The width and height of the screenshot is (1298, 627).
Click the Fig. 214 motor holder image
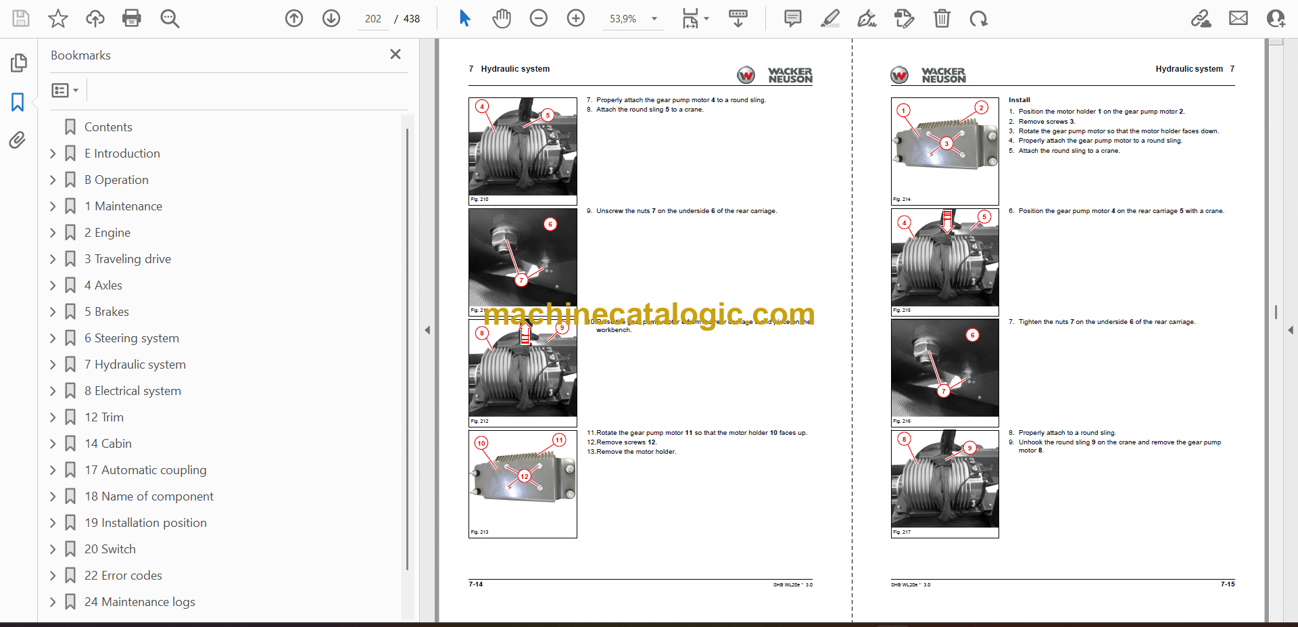[944, 151]
